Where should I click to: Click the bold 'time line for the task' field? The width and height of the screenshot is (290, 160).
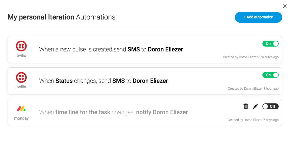[83, 112]
